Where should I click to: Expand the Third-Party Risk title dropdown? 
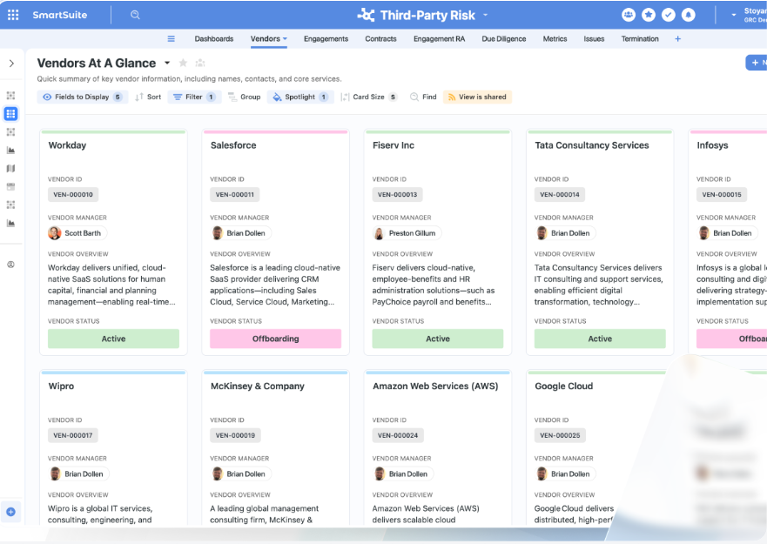tap(485, 15)
